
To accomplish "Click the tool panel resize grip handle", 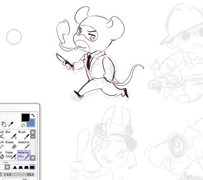I will click(6, 162).
